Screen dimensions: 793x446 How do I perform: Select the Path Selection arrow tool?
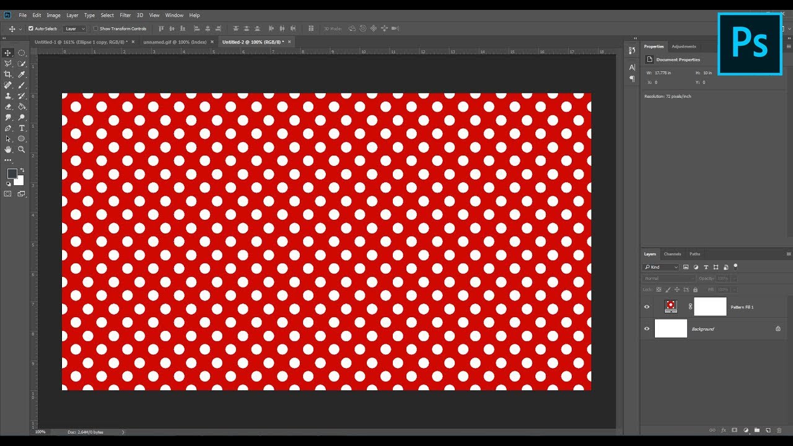click(x=8, y=139)
